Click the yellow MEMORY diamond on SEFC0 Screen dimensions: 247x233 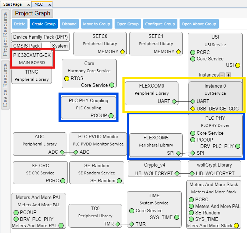tap(122, 51)
